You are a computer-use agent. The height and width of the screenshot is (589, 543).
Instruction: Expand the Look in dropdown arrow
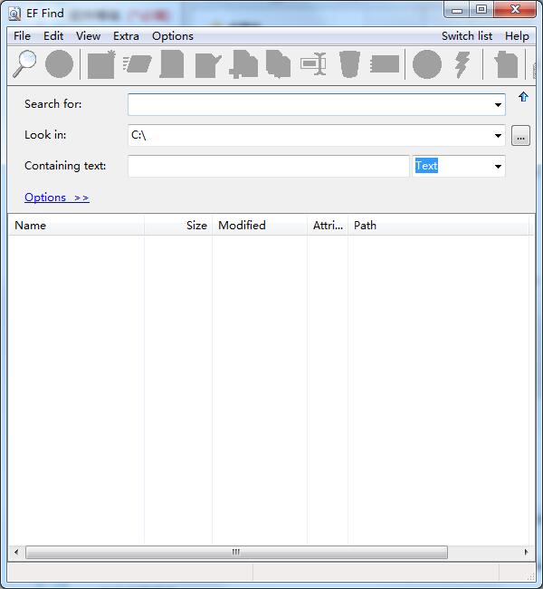pos(498,136)
